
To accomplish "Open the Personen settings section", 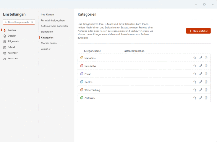I will (x=13, y=58).
